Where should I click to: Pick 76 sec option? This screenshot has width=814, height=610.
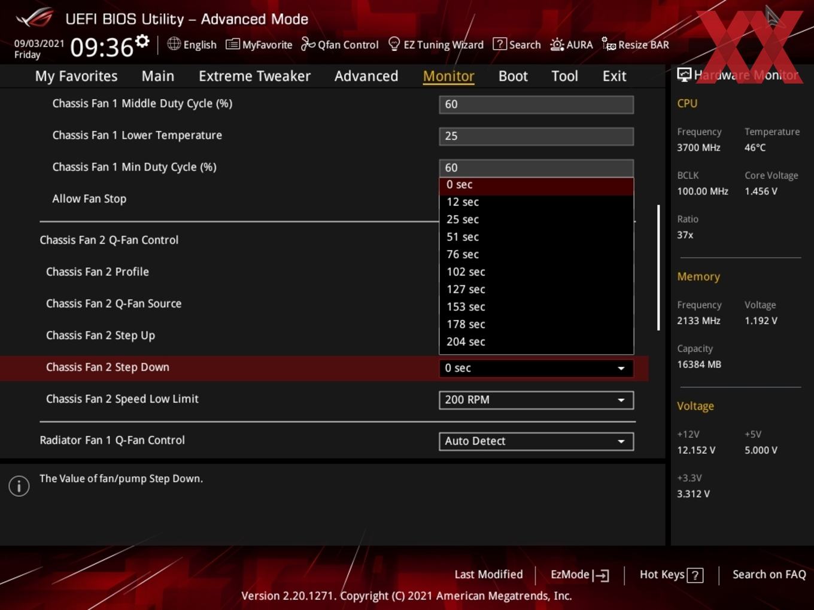(536, 254)
